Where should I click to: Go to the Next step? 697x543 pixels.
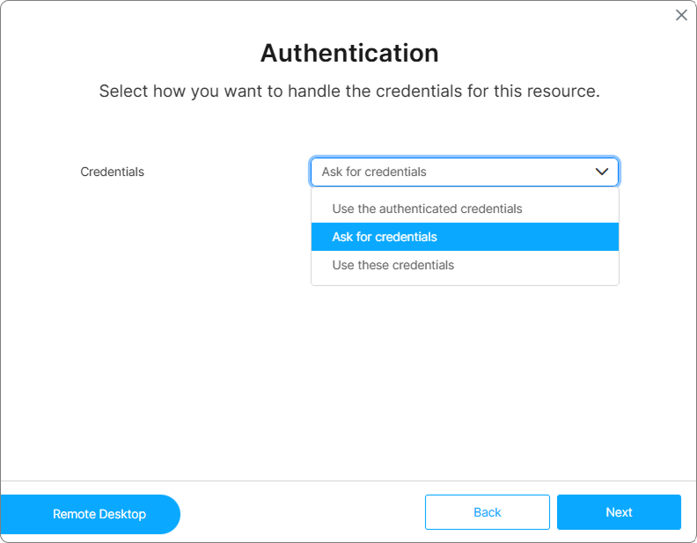click(619, 512)
